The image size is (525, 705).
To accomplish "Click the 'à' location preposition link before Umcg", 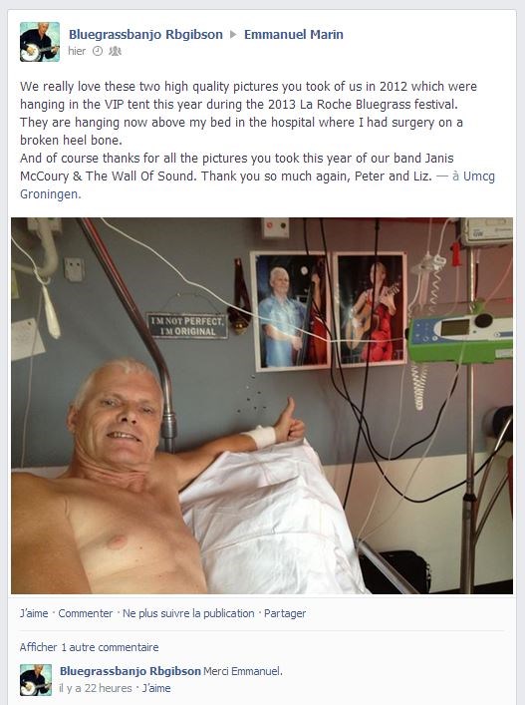I will (455, 176).
